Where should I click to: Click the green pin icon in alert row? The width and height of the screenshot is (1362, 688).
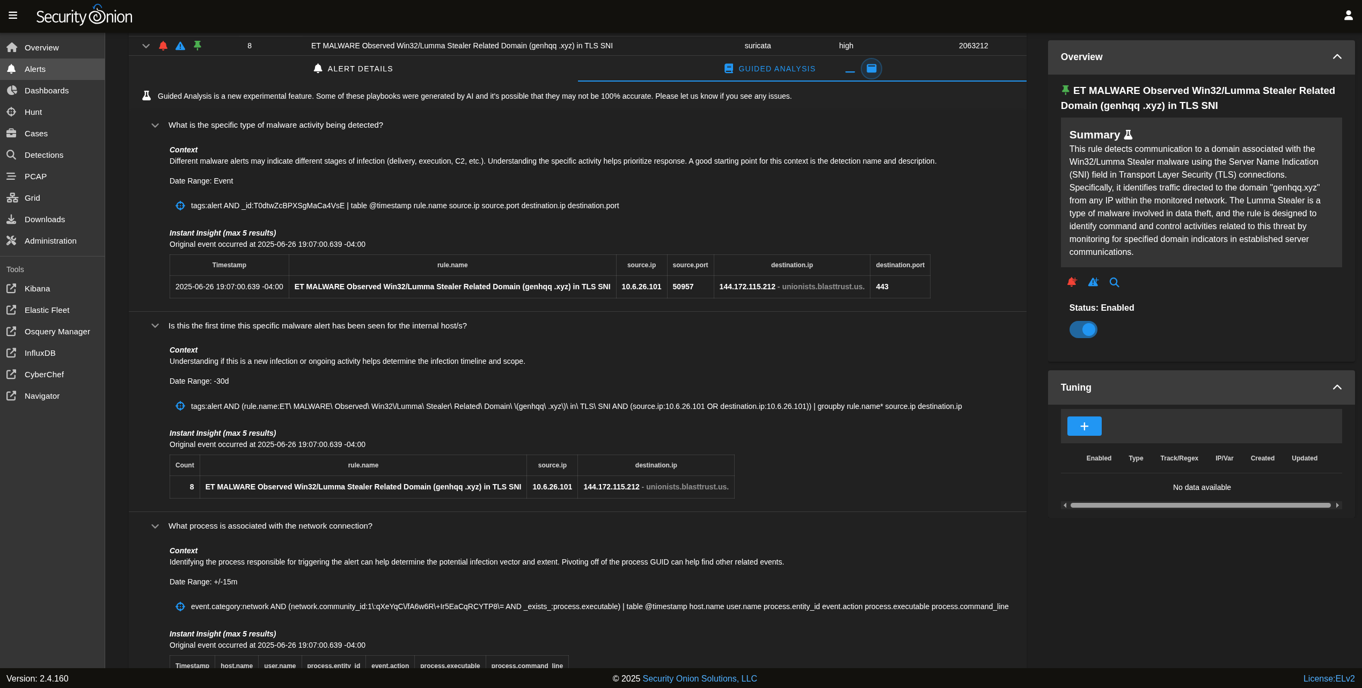point(197,46)
